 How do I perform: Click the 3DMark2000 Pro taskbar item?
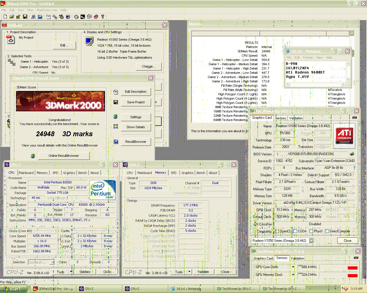pyautogui.click(x=54, y=289)
